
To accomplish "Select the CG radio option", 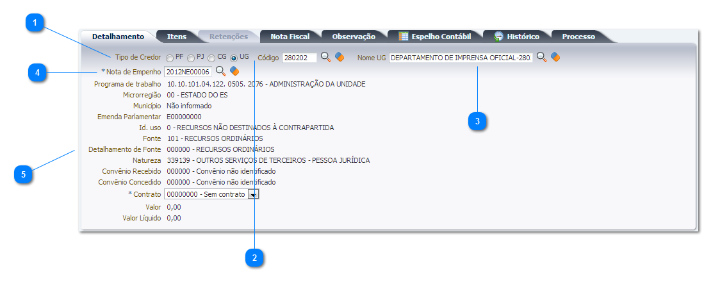I will (212, 58).
